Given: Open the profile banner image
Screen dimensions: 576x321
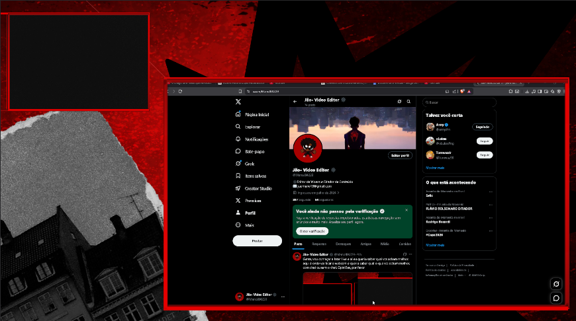Looking at the screenshot, I should point(353,128).
